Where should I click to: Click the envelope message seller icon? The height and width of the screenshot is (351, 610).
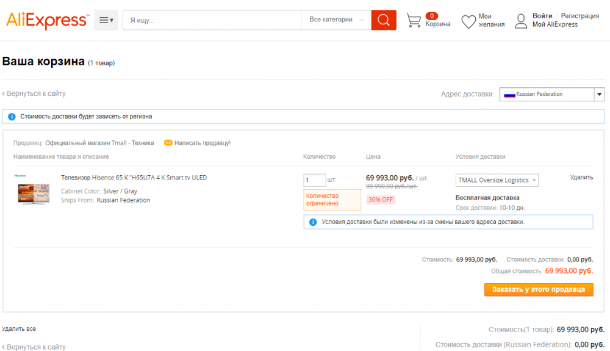tap(168, 143)
